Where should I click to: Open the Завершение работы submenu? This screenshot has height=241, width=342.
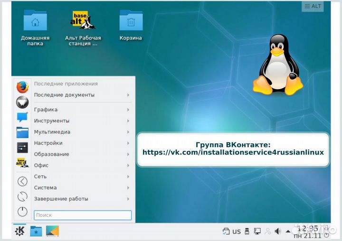point(83,199)
